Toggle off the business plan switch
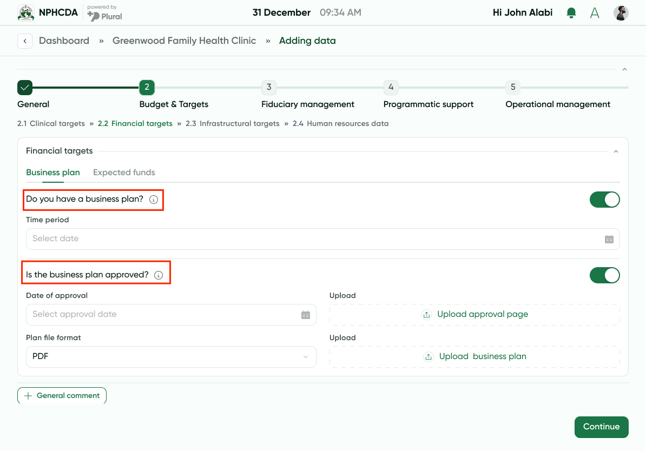 [604, 200]
